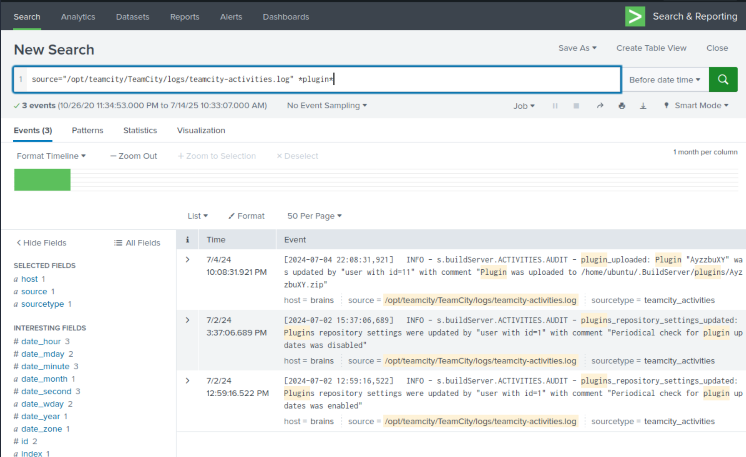Open the Before date time range picker
The width and height of the screenshot is (746, 457).
click(665, 79)
